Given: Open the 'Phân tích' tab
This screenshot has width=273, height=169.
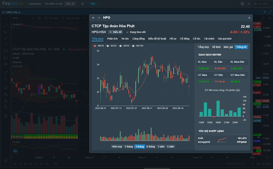Looking at the screenshot, I should 112,39.
